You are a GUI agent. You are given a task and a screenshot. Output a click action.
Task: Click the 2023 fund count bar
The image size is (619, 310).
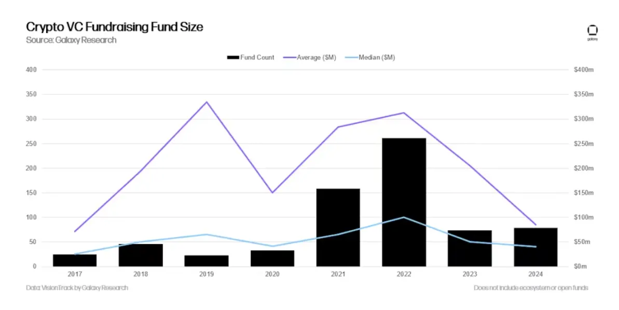(470, 248)
